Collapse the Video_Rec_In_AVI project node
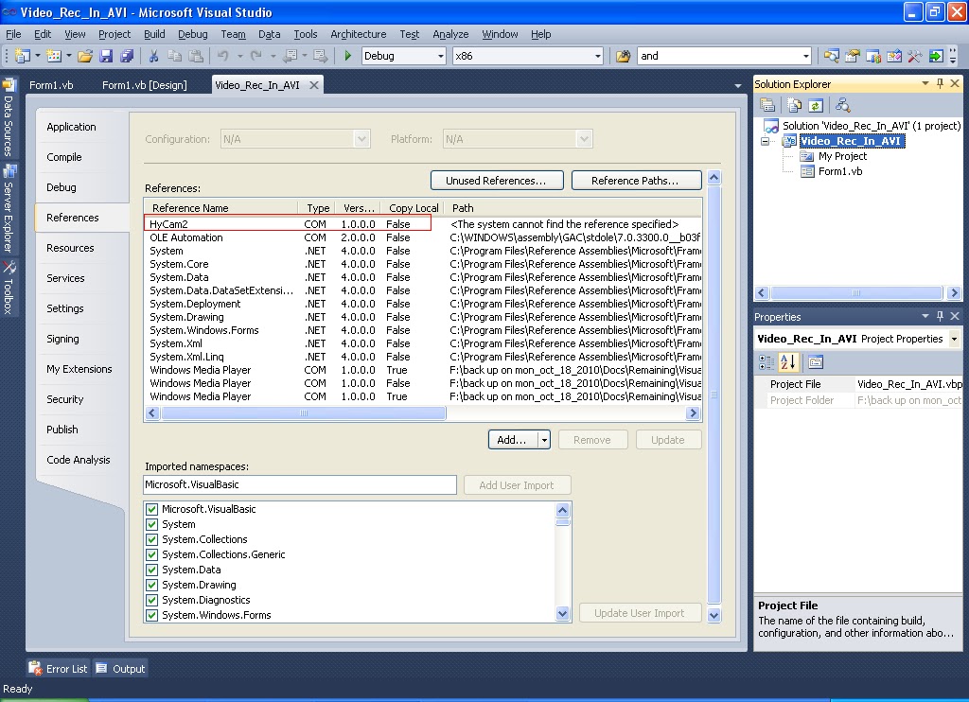Viewport: 969px width, 702px height. 765,142
